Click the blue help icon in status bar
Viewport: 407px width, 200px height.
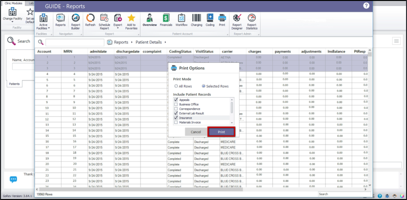(x=379, y=196)
